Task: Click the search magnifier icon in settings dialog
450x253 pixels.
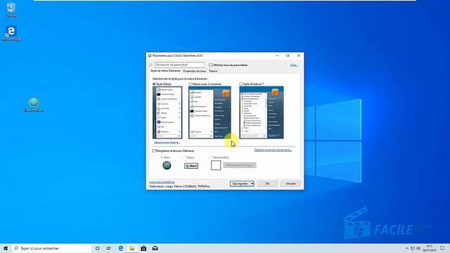Action: 151,65
